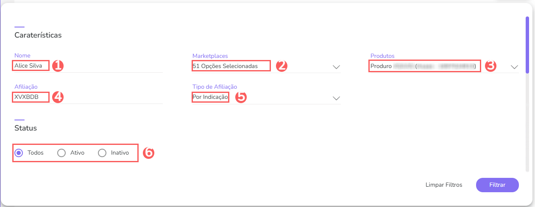Click the Limpar Filtros link

pos(444,185)
